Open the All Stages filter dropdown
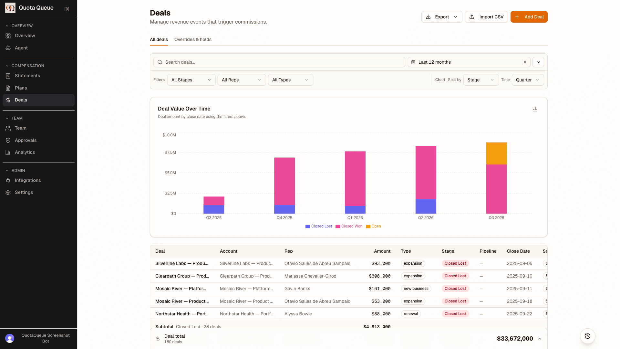This screenshot has width=620, height=349. pos(191,80)
